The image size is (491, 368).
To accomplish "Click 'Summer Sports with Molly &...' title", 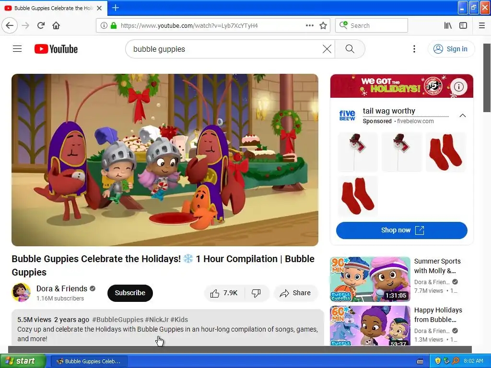I will coord(437,266).
